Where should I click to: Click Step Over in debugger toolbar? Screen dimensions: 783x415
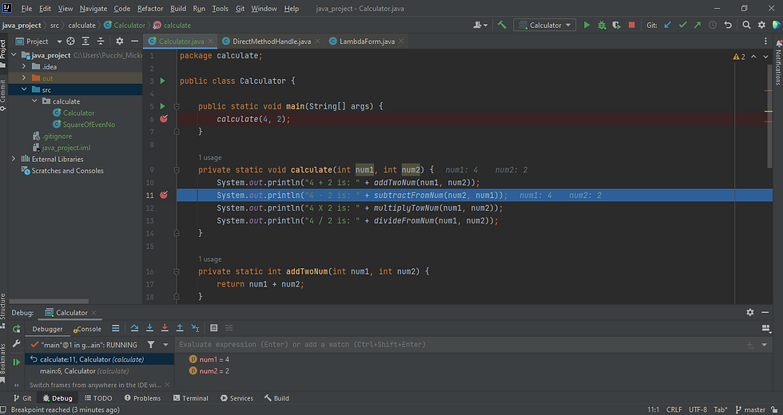(x=134, y=328)
